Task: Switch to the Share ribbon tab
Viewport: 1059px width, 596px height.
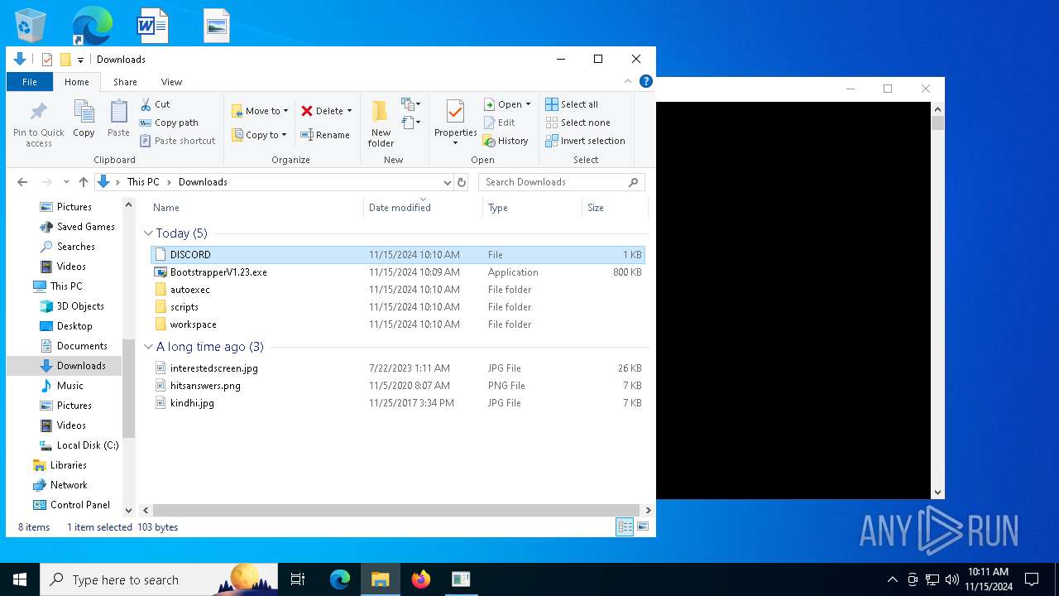Action: [x=125, y=82]
